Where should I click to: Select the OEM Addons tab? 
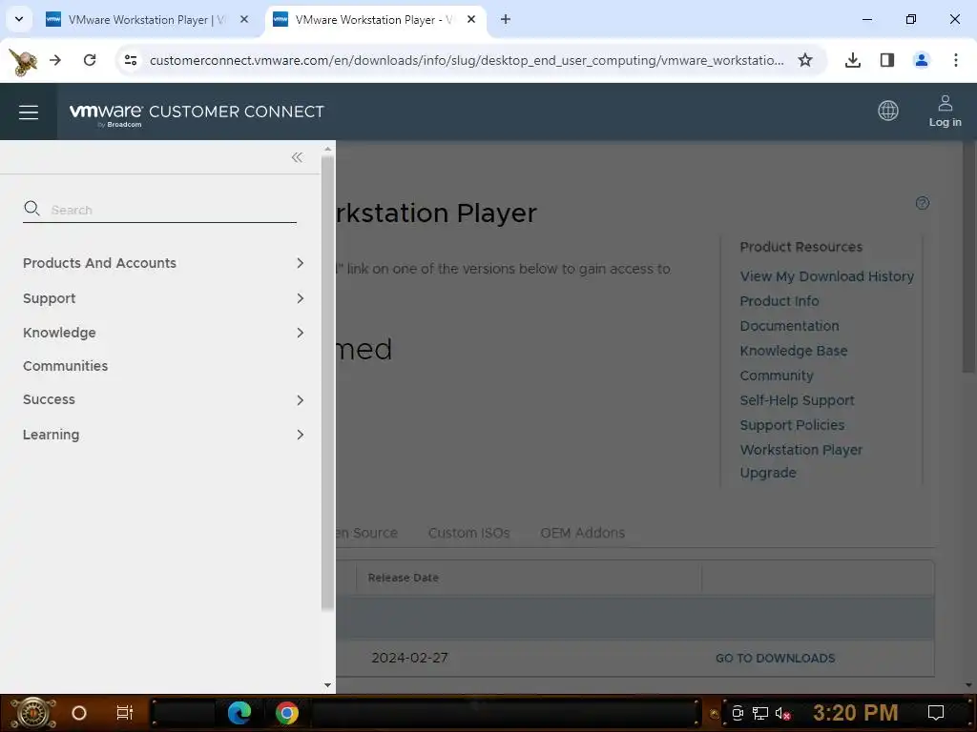point(582,533)
